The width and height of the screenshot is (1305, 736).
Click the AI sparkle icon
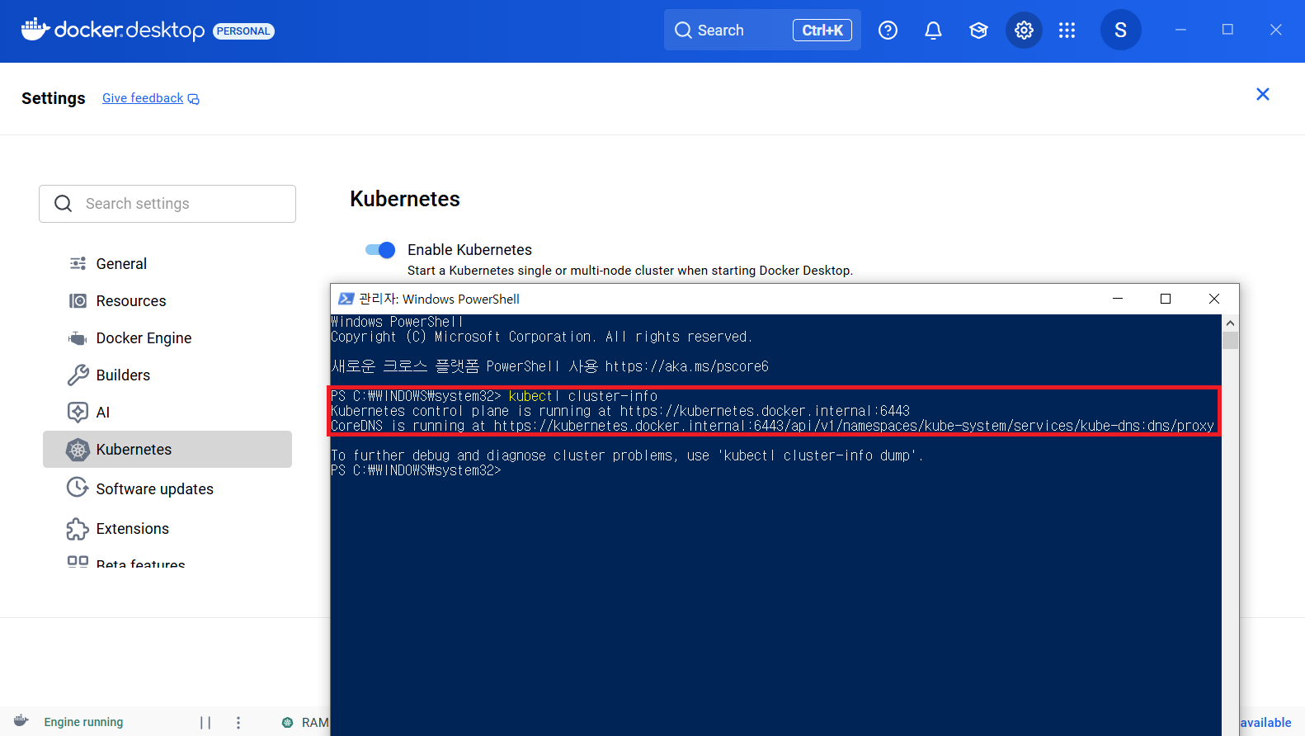(78, 413)
